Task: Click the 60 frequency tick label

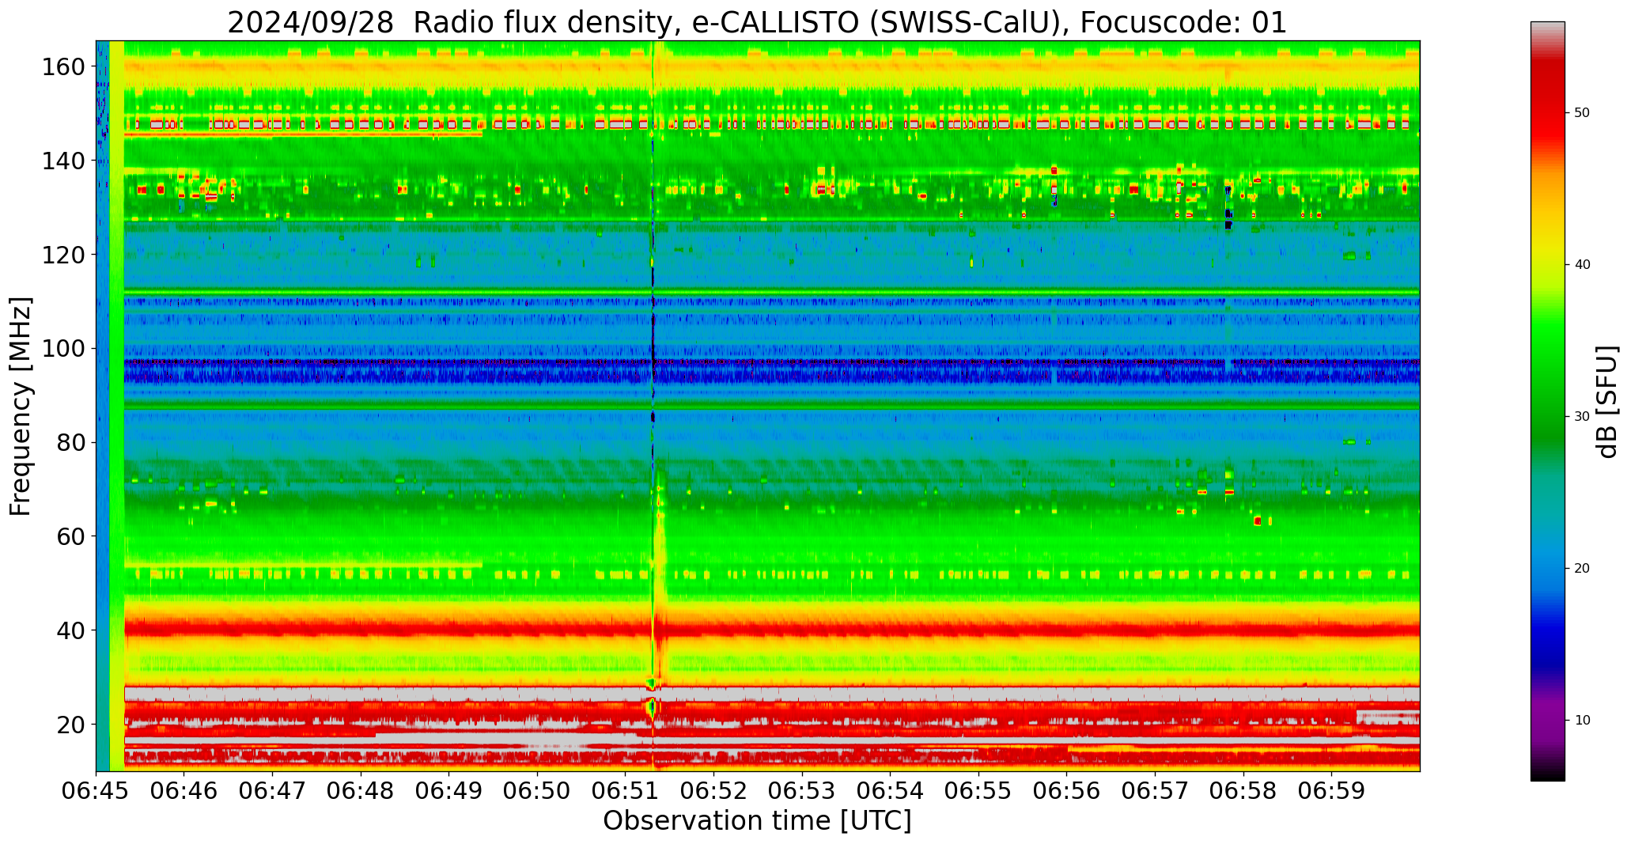Action: pyautogui.click(x=71, y=536)
